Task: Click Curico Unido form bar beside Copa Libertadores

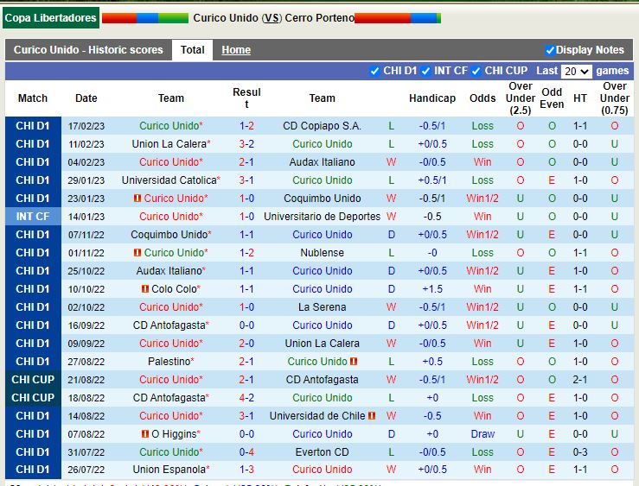Action: pos(145,18)
